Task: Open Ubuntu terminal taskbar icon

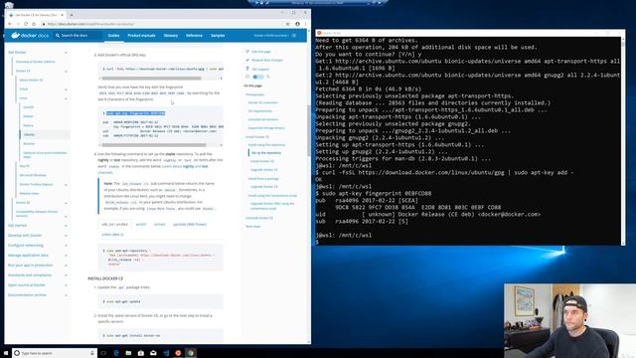Action: 178,353
